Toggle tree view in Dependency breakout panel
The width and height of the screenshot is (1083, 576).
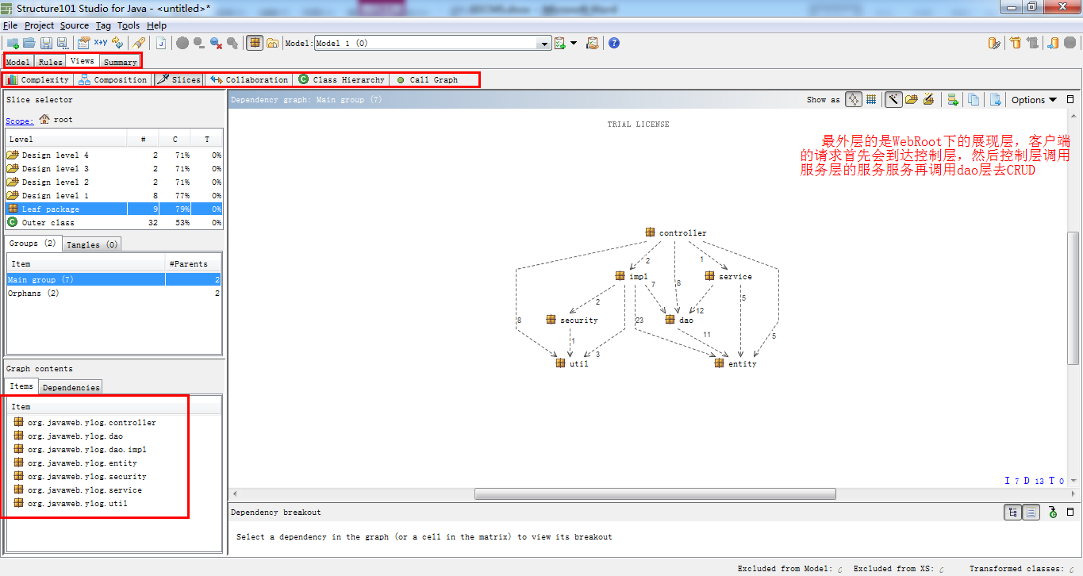click(1012, 513)
